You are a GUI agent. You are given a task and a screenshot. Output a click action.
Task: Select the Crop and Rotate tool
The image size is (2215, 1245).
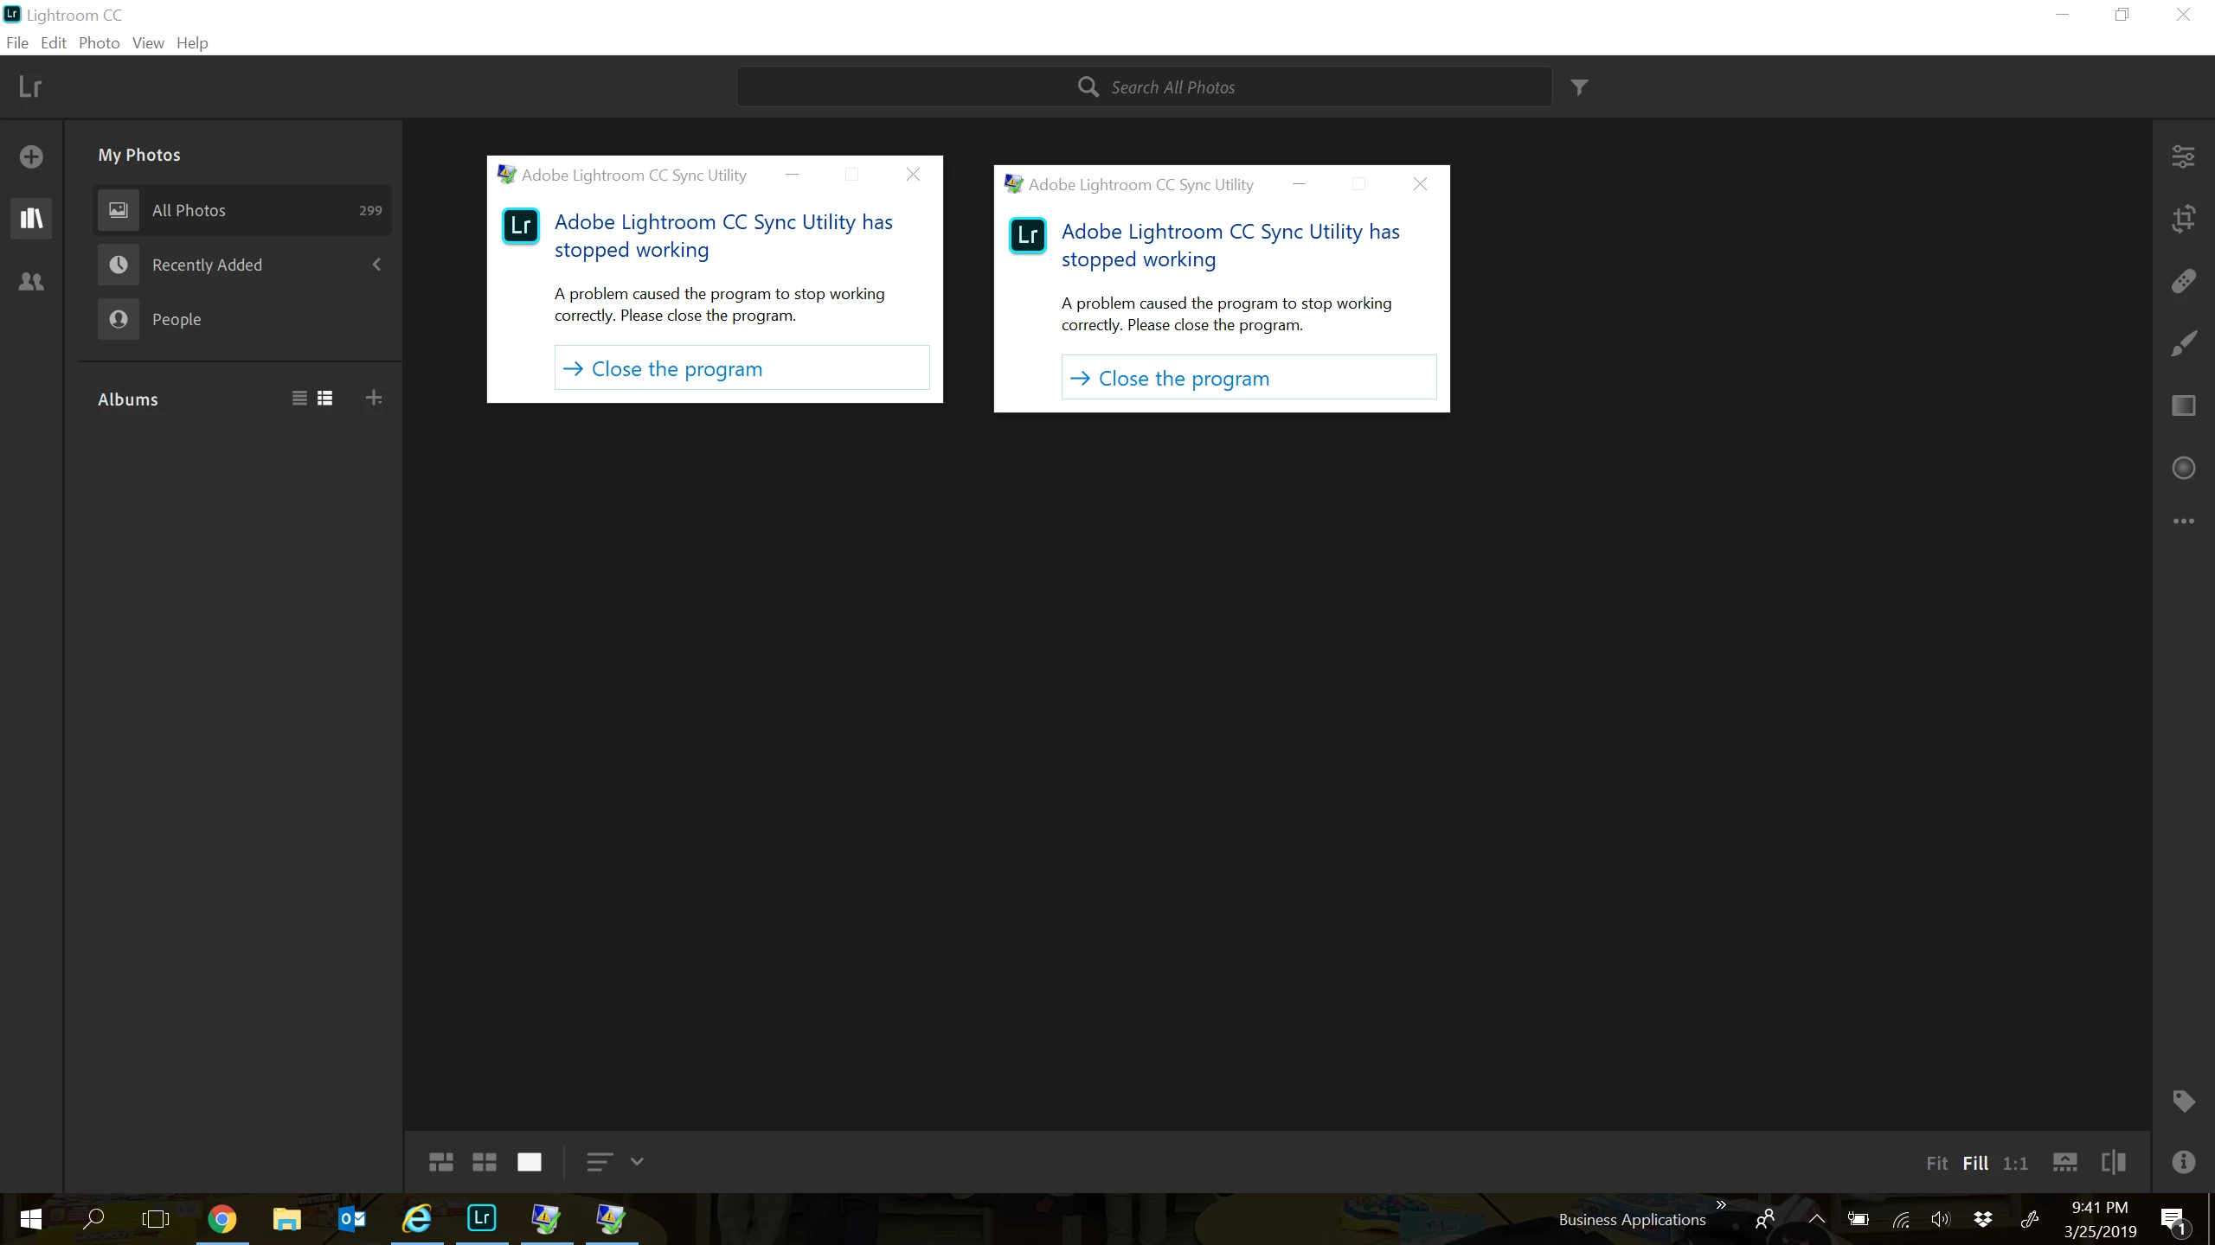(2183, 219)
